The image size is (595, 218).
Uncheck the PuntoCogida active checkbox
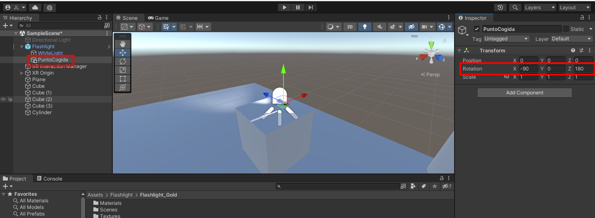coord(477,29)
